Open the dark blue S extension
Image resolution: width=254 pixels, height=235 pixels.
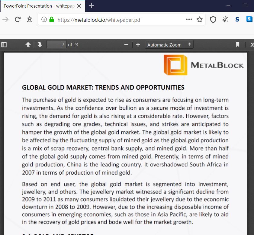tap(237, 20)
